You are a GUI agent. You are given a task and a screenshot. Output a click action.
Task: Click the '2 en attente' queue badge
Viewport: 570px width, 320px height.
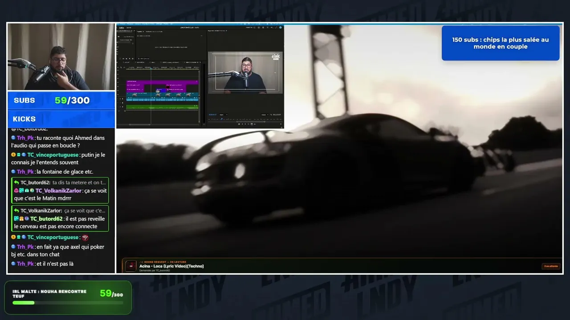coord(551,266)
